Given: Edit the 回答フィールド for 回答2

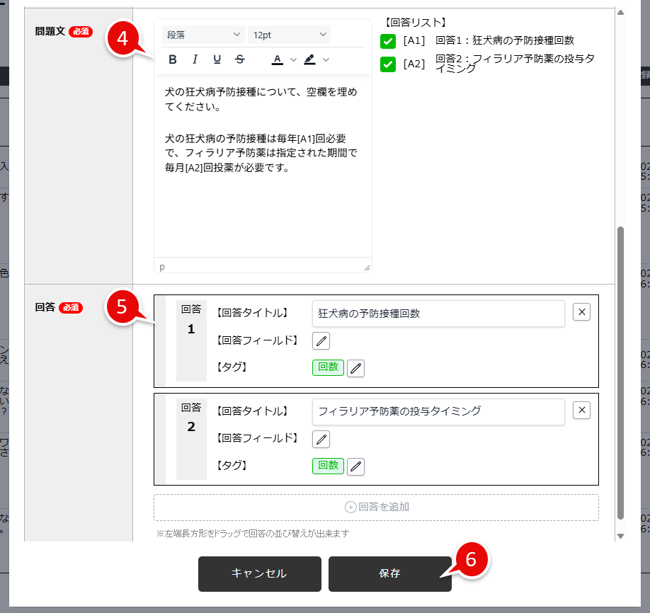Looking at the screenshot, I should [x=321, y=440].
